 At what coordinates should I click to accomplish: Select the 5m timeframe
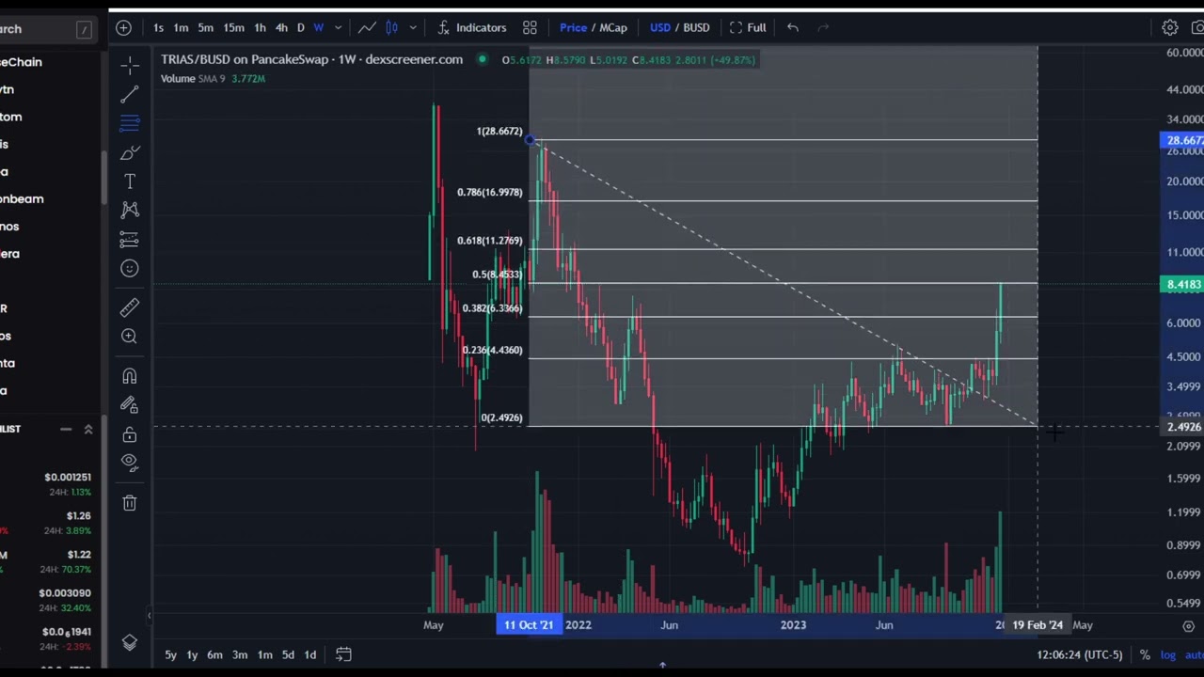[205, 27]
